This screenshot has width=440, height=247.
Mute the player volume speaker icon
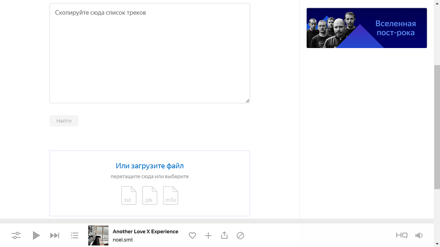[x=419, y=236]
